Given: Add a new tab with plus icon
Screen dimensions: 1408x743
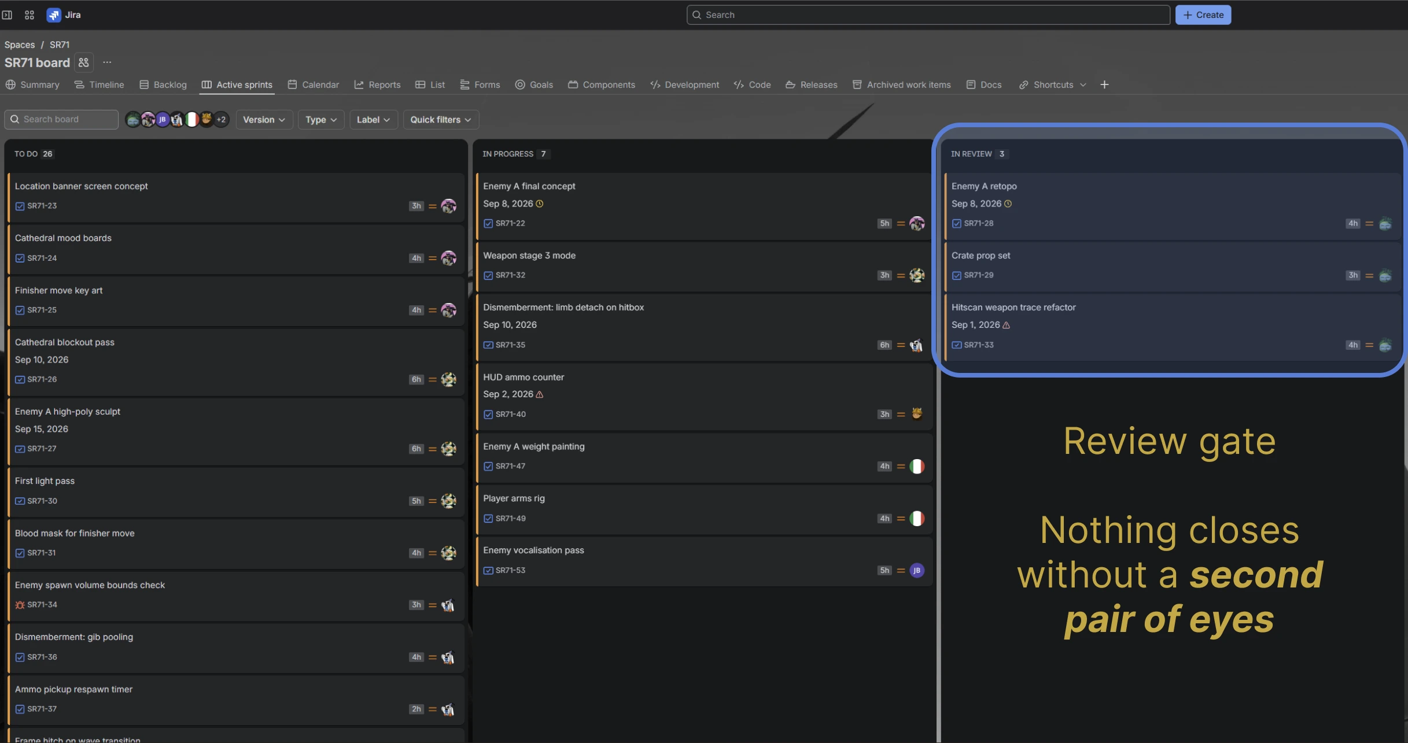Looking at the screenshot, I should pos(1104,84).
